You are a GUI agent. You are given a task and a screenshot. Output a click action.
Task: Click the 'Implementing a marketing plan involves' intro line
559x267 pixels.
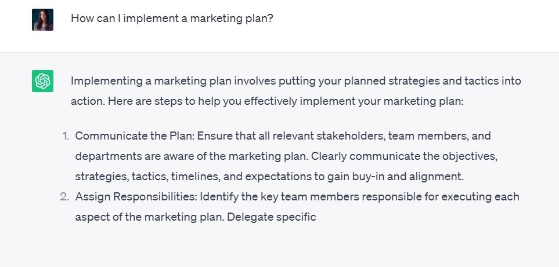point(174,81)
